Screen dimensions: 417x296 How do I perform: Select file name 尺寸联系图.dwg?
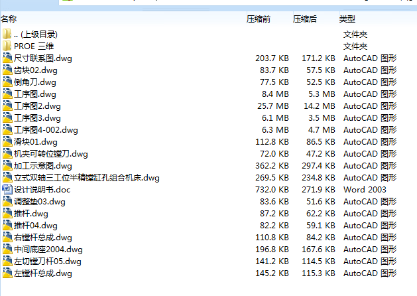pos(43,58)
